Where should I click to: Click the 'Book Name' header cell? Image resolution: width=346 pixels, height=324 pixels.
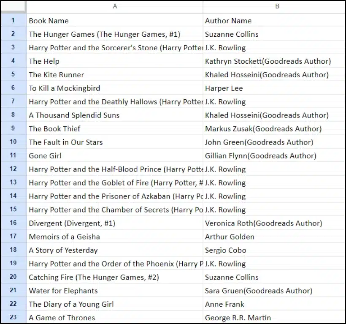pos(49,21)
